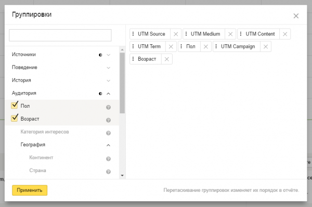Remove the UTM Source grouping chip
This screenshot has height=207, width=312.
[176, 34]
